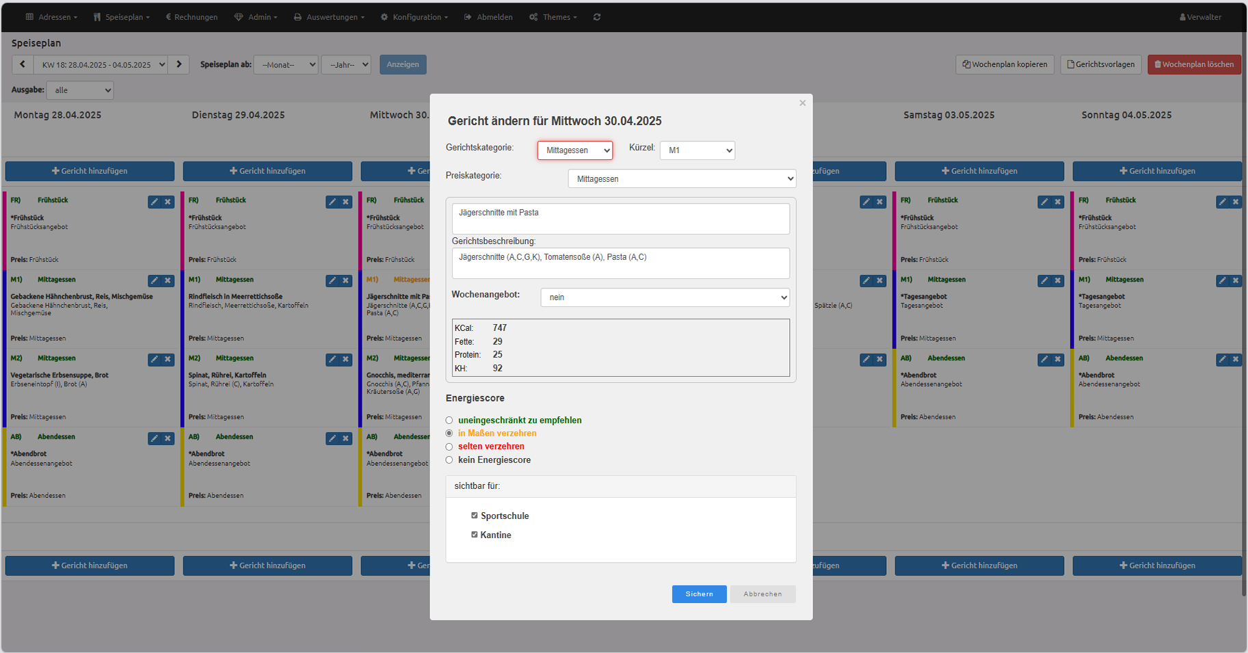Choose 'selten verzehren' radio option
The image size is (1248, 653).
pyautogui.click(x=449, y=447)
